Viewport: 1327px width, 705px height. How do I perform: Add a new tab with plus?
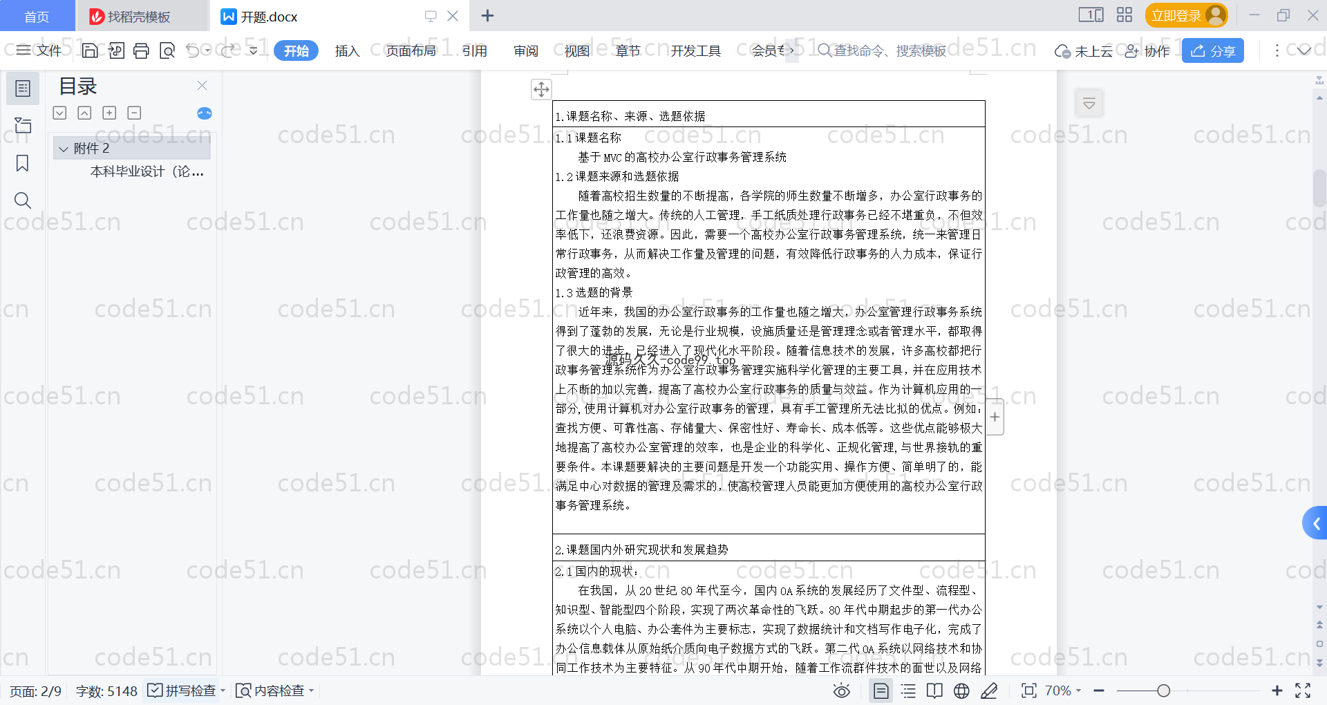[x=487, y=15]
